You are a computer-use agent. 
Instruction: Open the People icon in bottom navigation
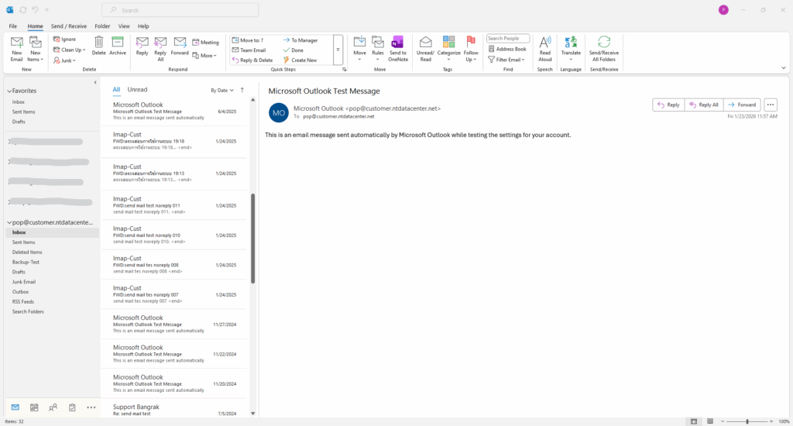click(53, 407)
